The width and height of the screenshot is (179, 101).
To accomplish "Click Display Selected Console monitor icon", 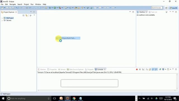I will tap(163, 69).
